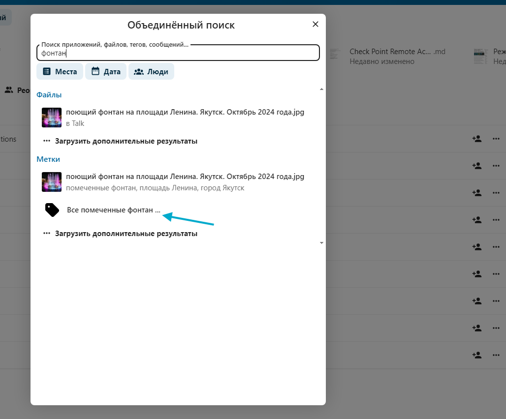
Task: Open the three-dot actions menu in the topmost file row
Action: 496,139
